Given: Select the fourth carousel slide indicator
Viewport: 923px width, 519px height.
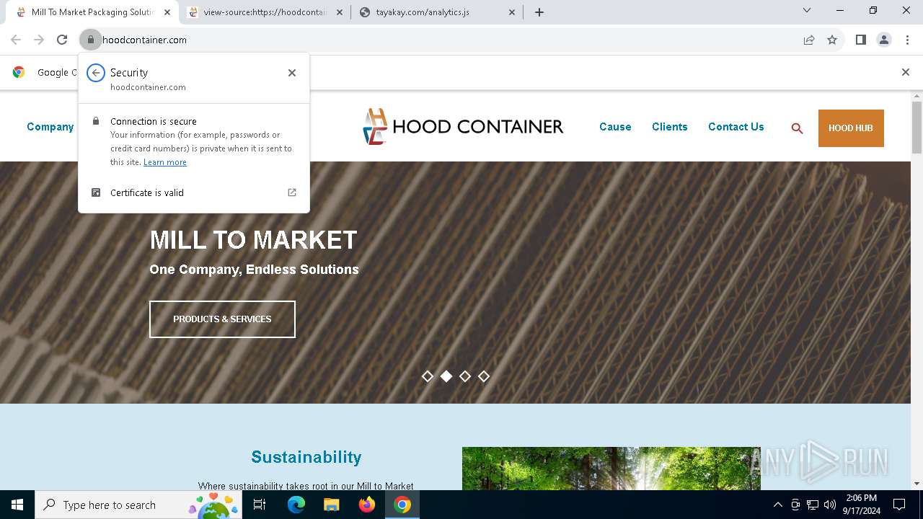Looking at the screenshot, I should tap(484, 376).
